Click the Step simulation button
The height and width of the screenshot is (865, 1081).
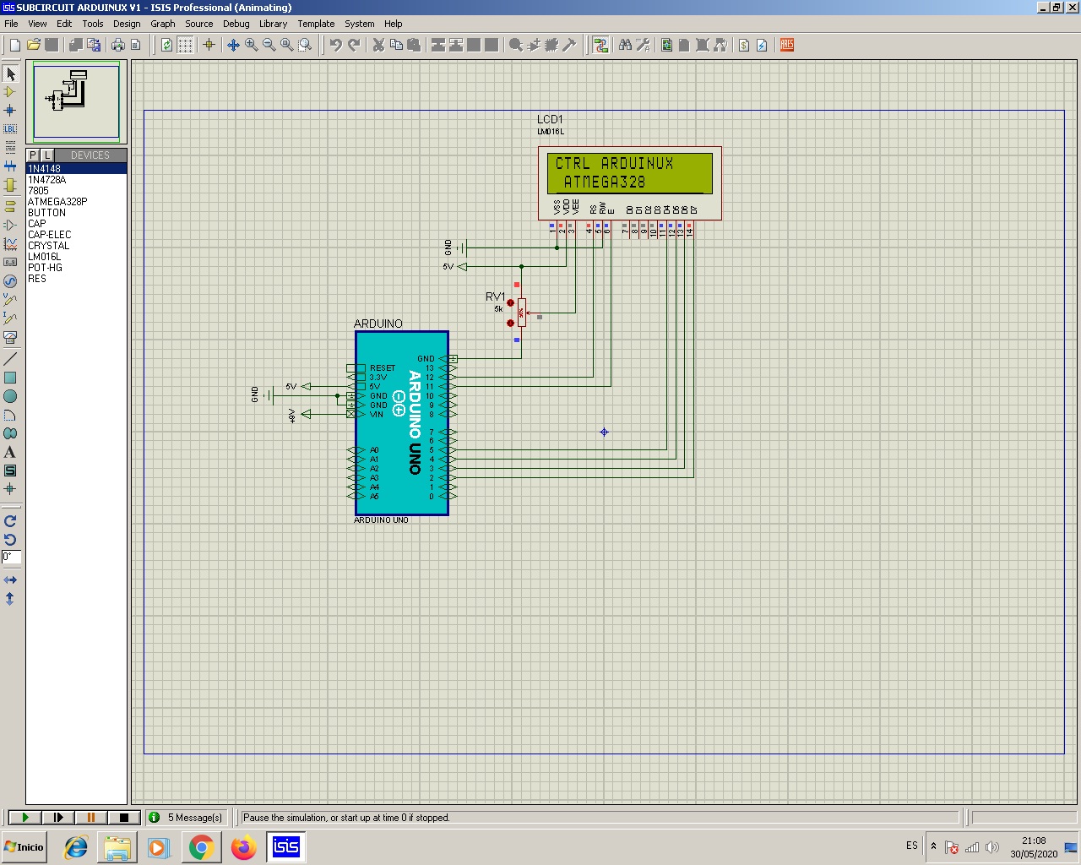(x=58, y=817)
